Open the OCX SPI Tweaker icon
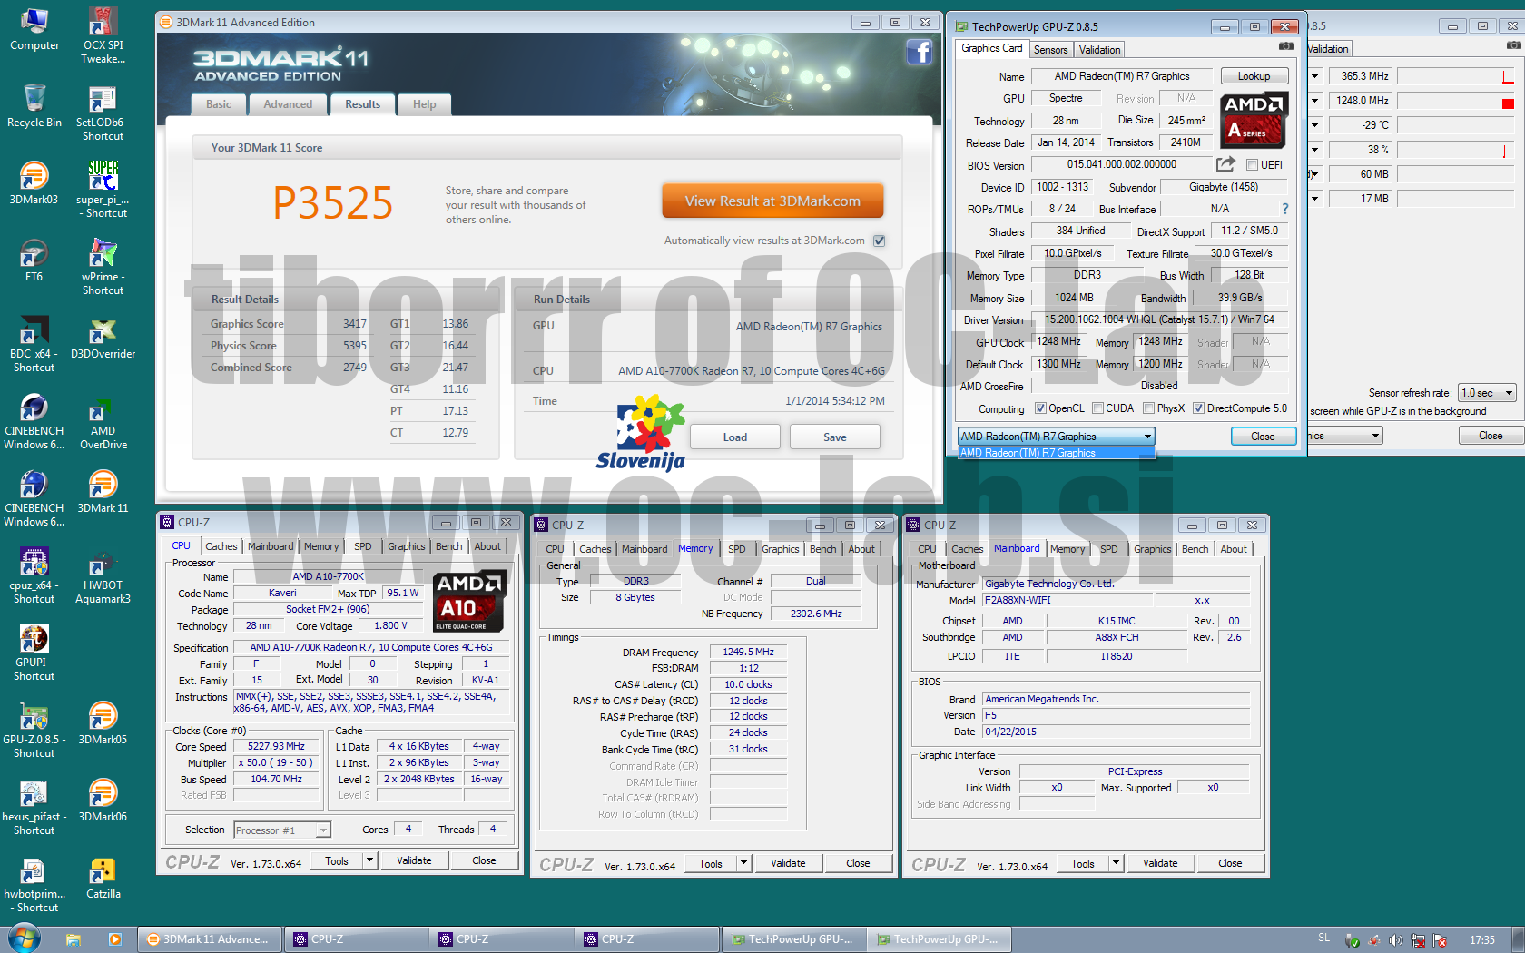This screenshot has height=953, width=1525. tap(103, 36)
